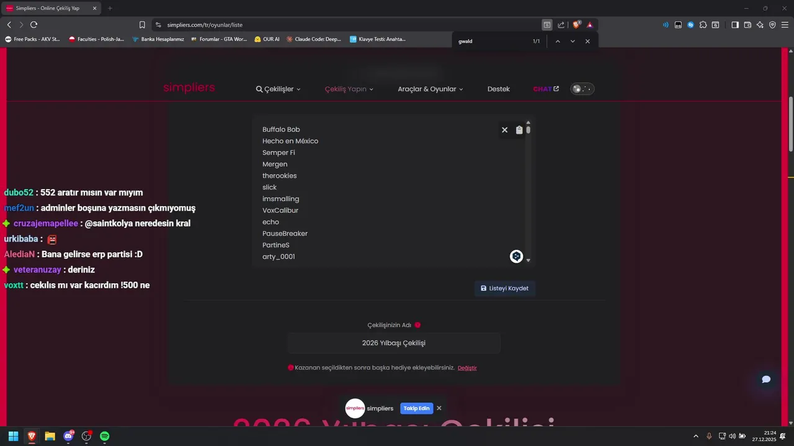The height and width of the screenshot is (446, 794).
Task: Clear the participant list with the X icon
Action: tap(504, 130)
